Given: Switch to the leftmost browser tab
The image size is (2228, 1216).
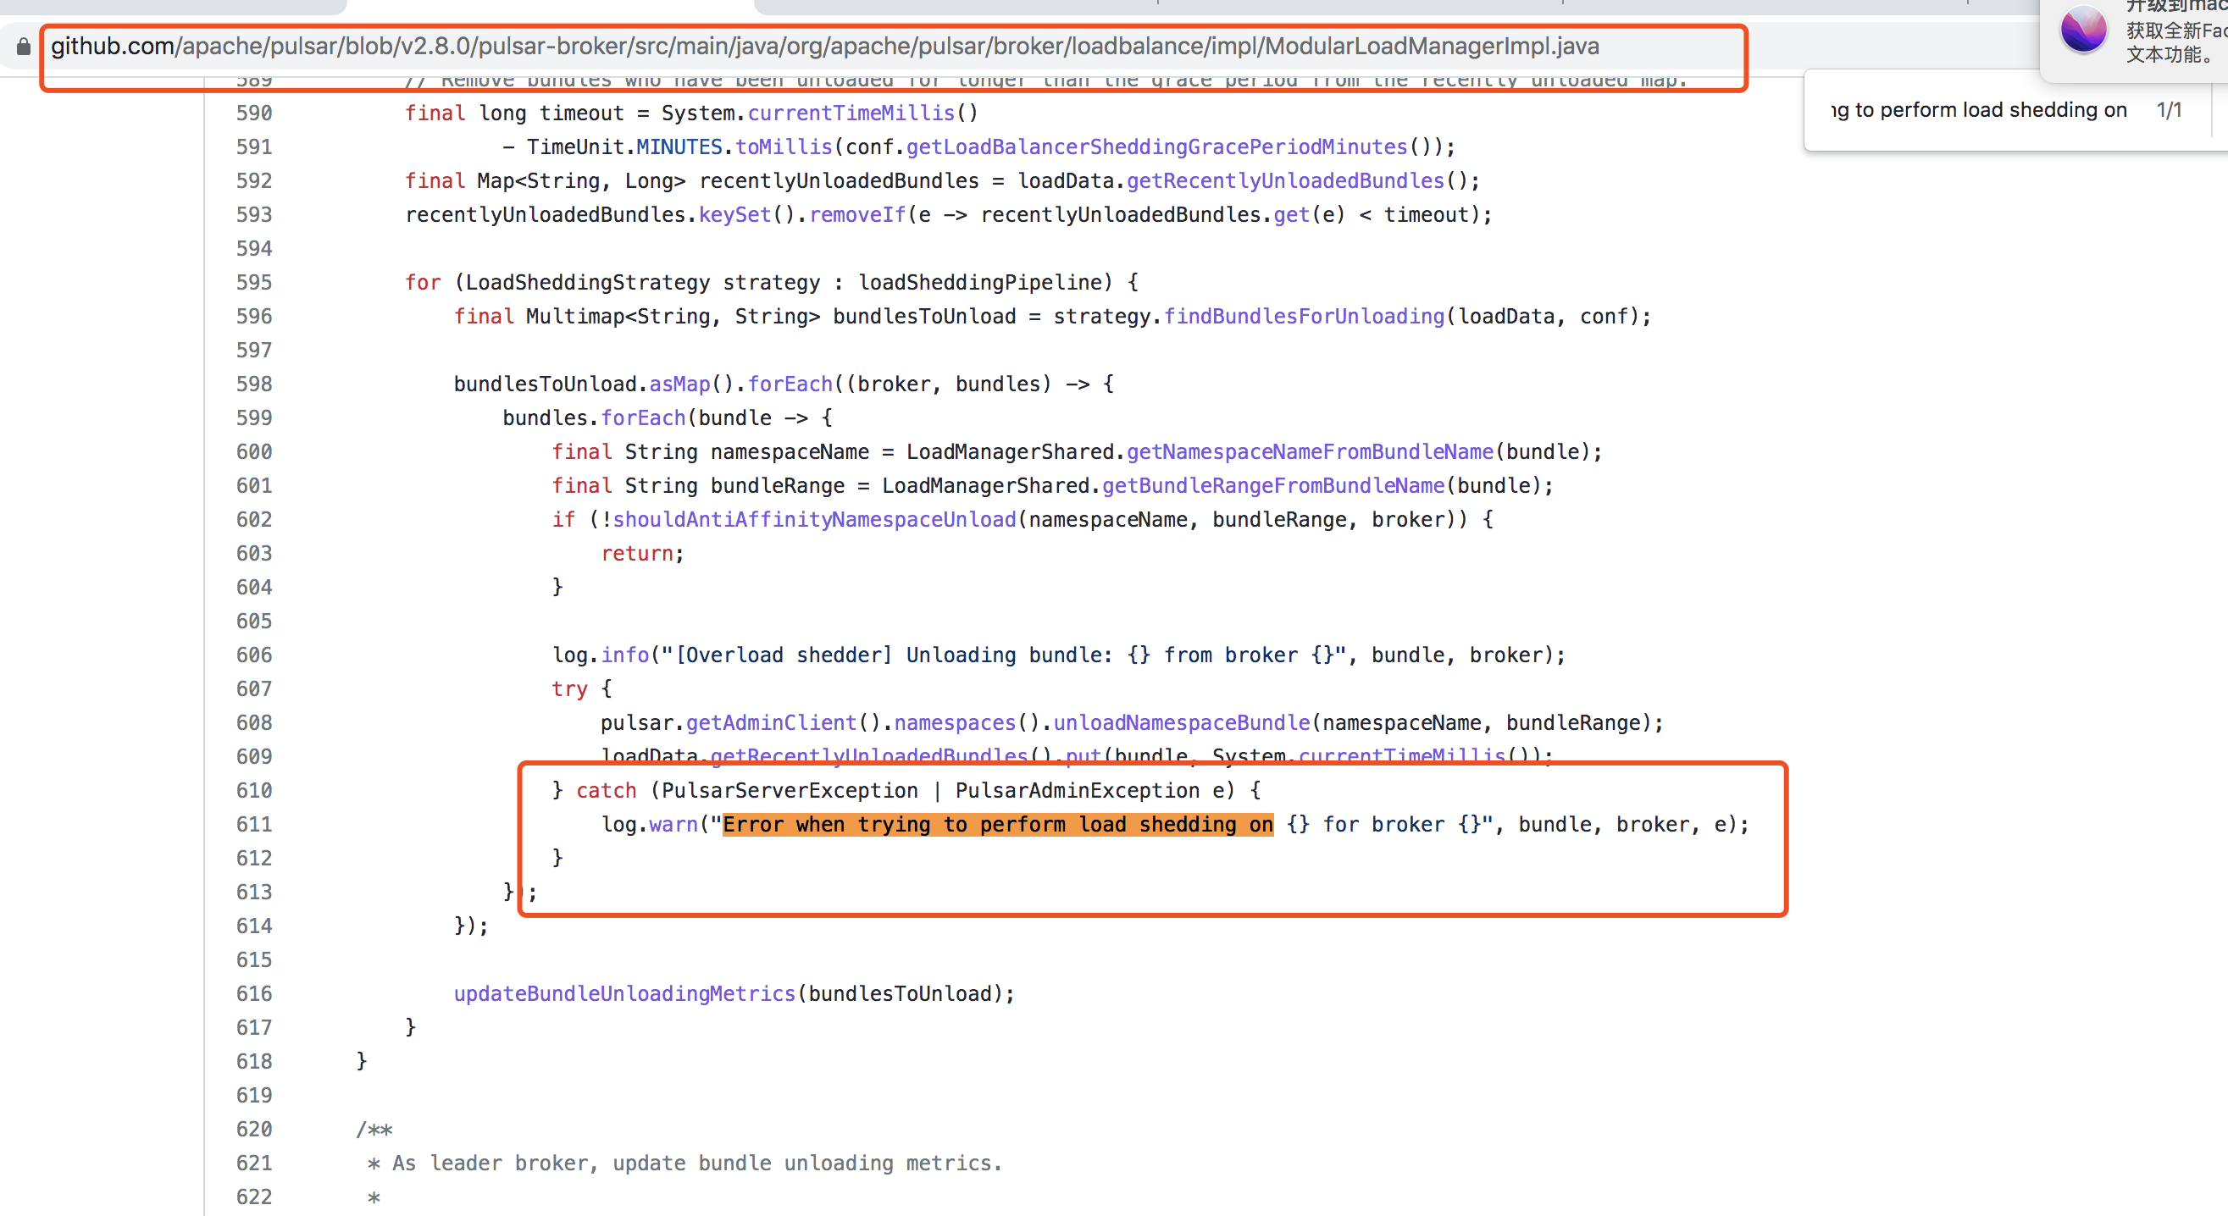Looking at the screenshot, I should pos(173,7).
